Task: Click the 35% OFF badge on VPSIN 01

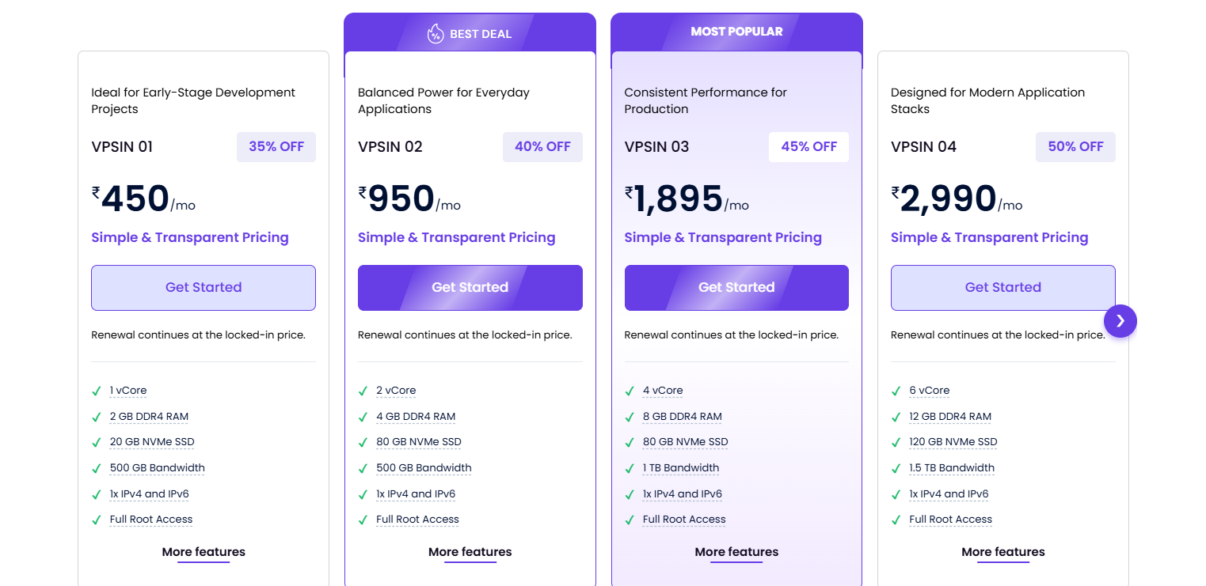Action: coord(276,146)
